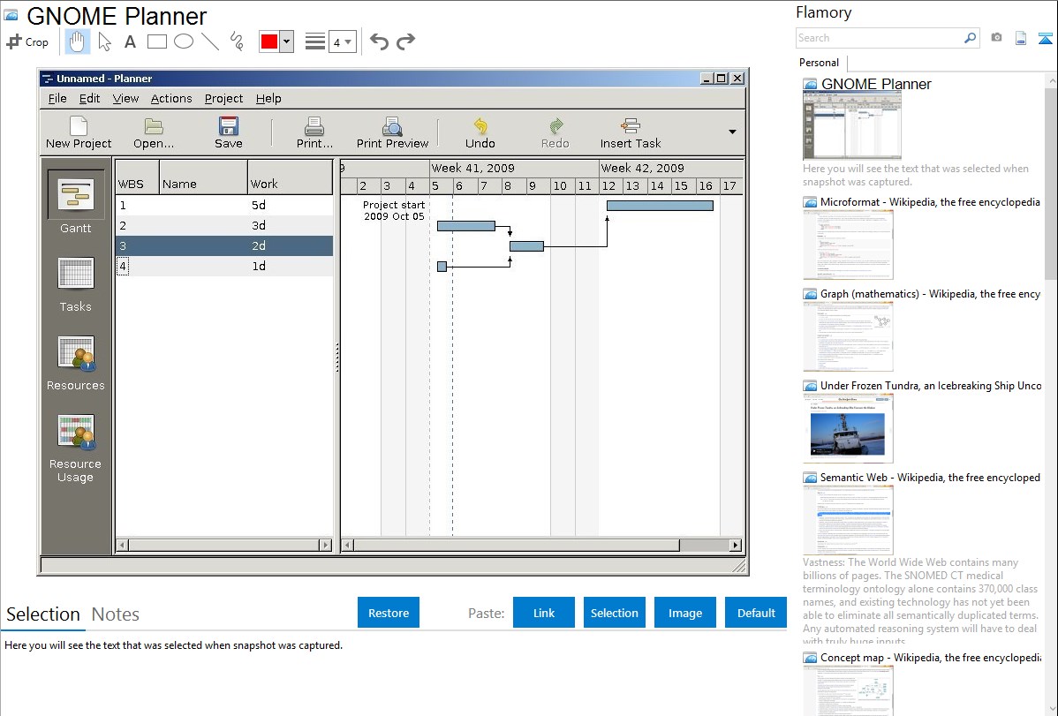Open the Under Frozen Tundra snapshot thumbnail
Viewport: 1058px width, 716px height.
pyautogui.click(x=848, y=428)
